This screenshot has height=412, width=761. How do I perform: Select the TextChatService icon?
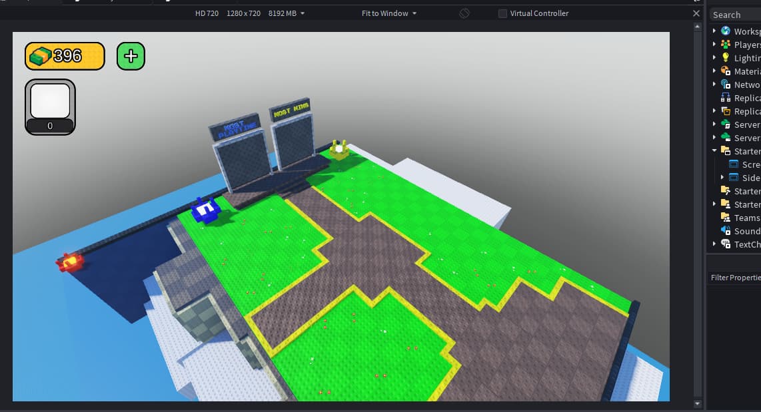pos(726,244)
